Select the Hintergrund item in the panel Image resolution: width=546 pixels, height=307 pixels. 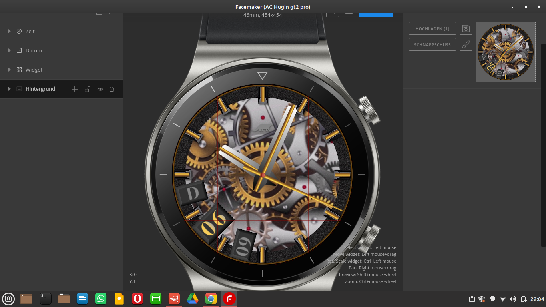click(x=40, y=89)
